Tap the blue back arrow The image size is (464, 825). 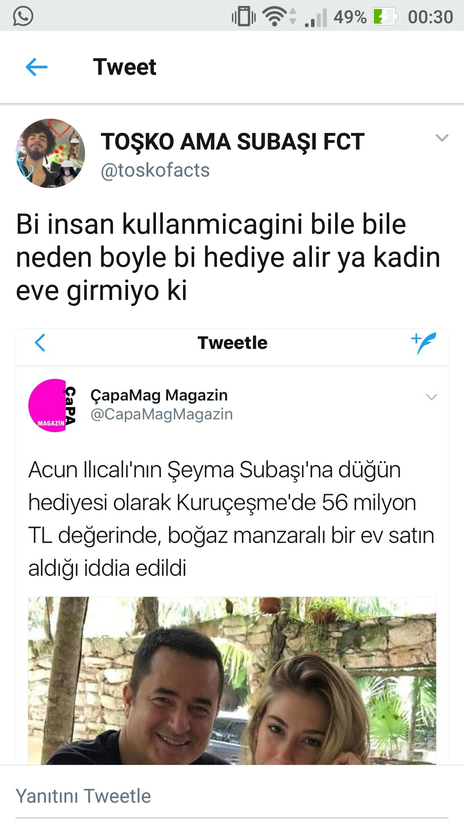click(x=37, y=67)
